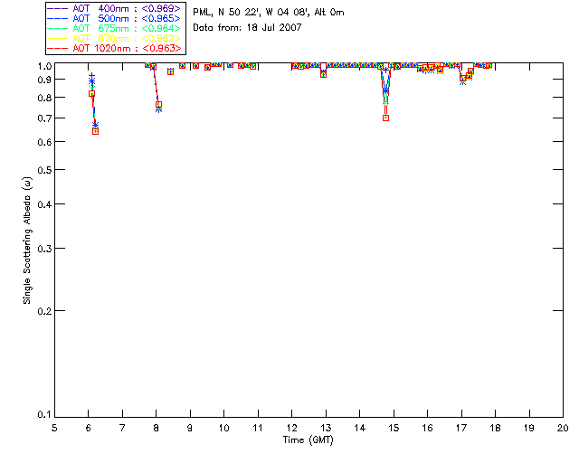
Task: Click the x-axis tick label '15'
Action: coord(394,428)
